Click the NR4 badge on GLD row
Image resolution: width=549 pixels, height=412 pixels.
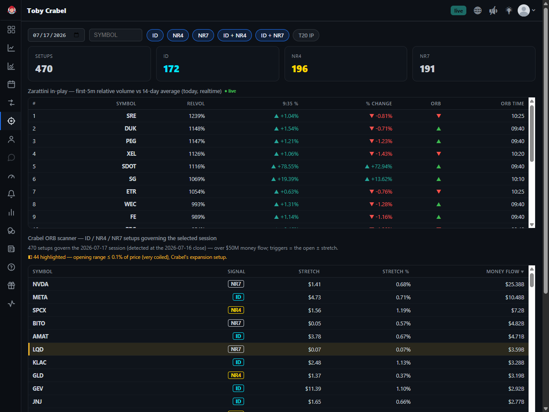click(x=236, y=375)
